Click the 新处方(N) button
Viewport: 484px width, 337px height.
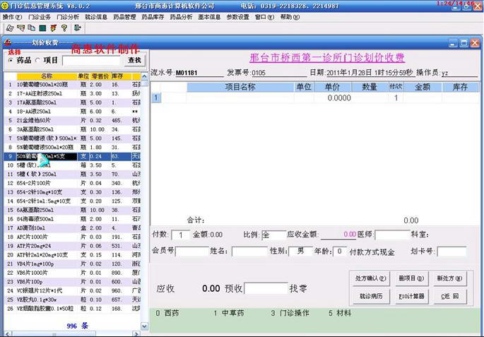pos(450,278)
